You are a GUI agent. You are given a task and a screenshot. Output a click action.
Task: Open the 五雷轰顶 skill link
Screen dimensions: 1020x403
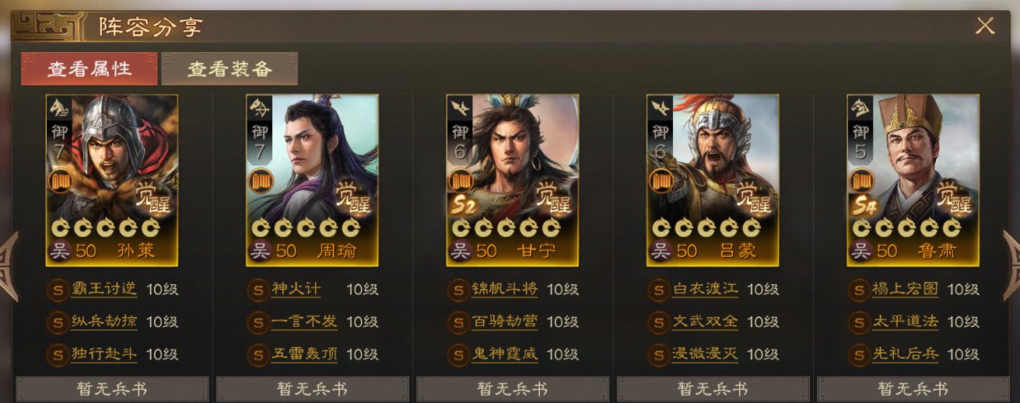(304, 355)
